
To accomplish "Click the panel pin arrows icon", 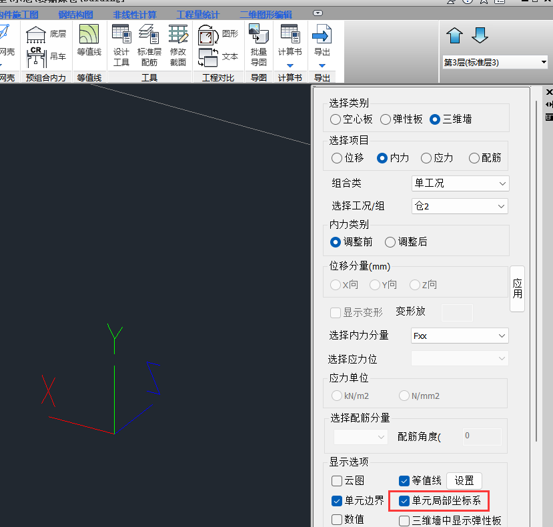I will click(549, 105).
